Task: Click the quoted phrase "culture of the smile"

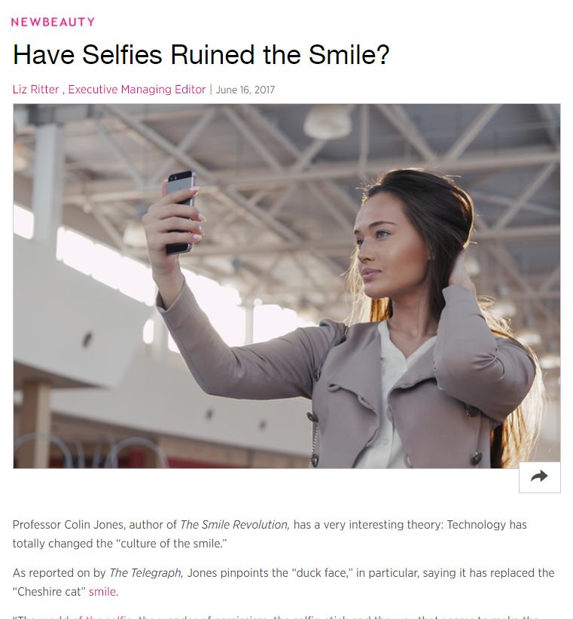Action: pos(171,544)
